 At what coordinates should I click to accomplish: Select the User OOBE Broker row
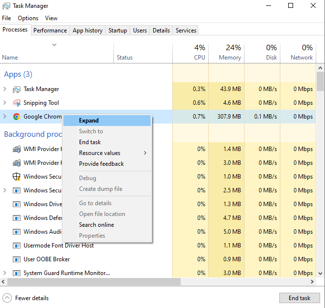(158, 259)
